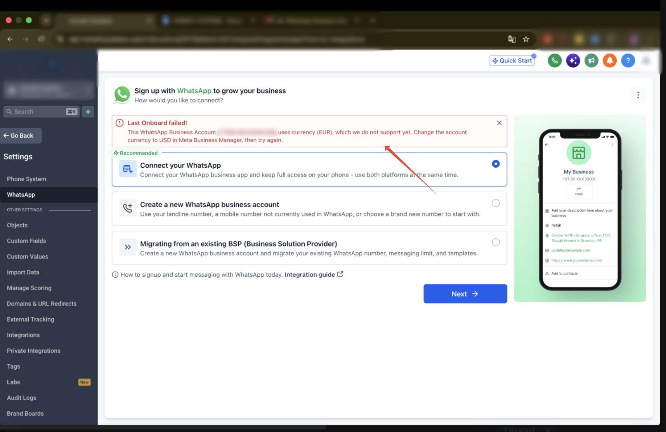Click the browser forward arrow

25,39
